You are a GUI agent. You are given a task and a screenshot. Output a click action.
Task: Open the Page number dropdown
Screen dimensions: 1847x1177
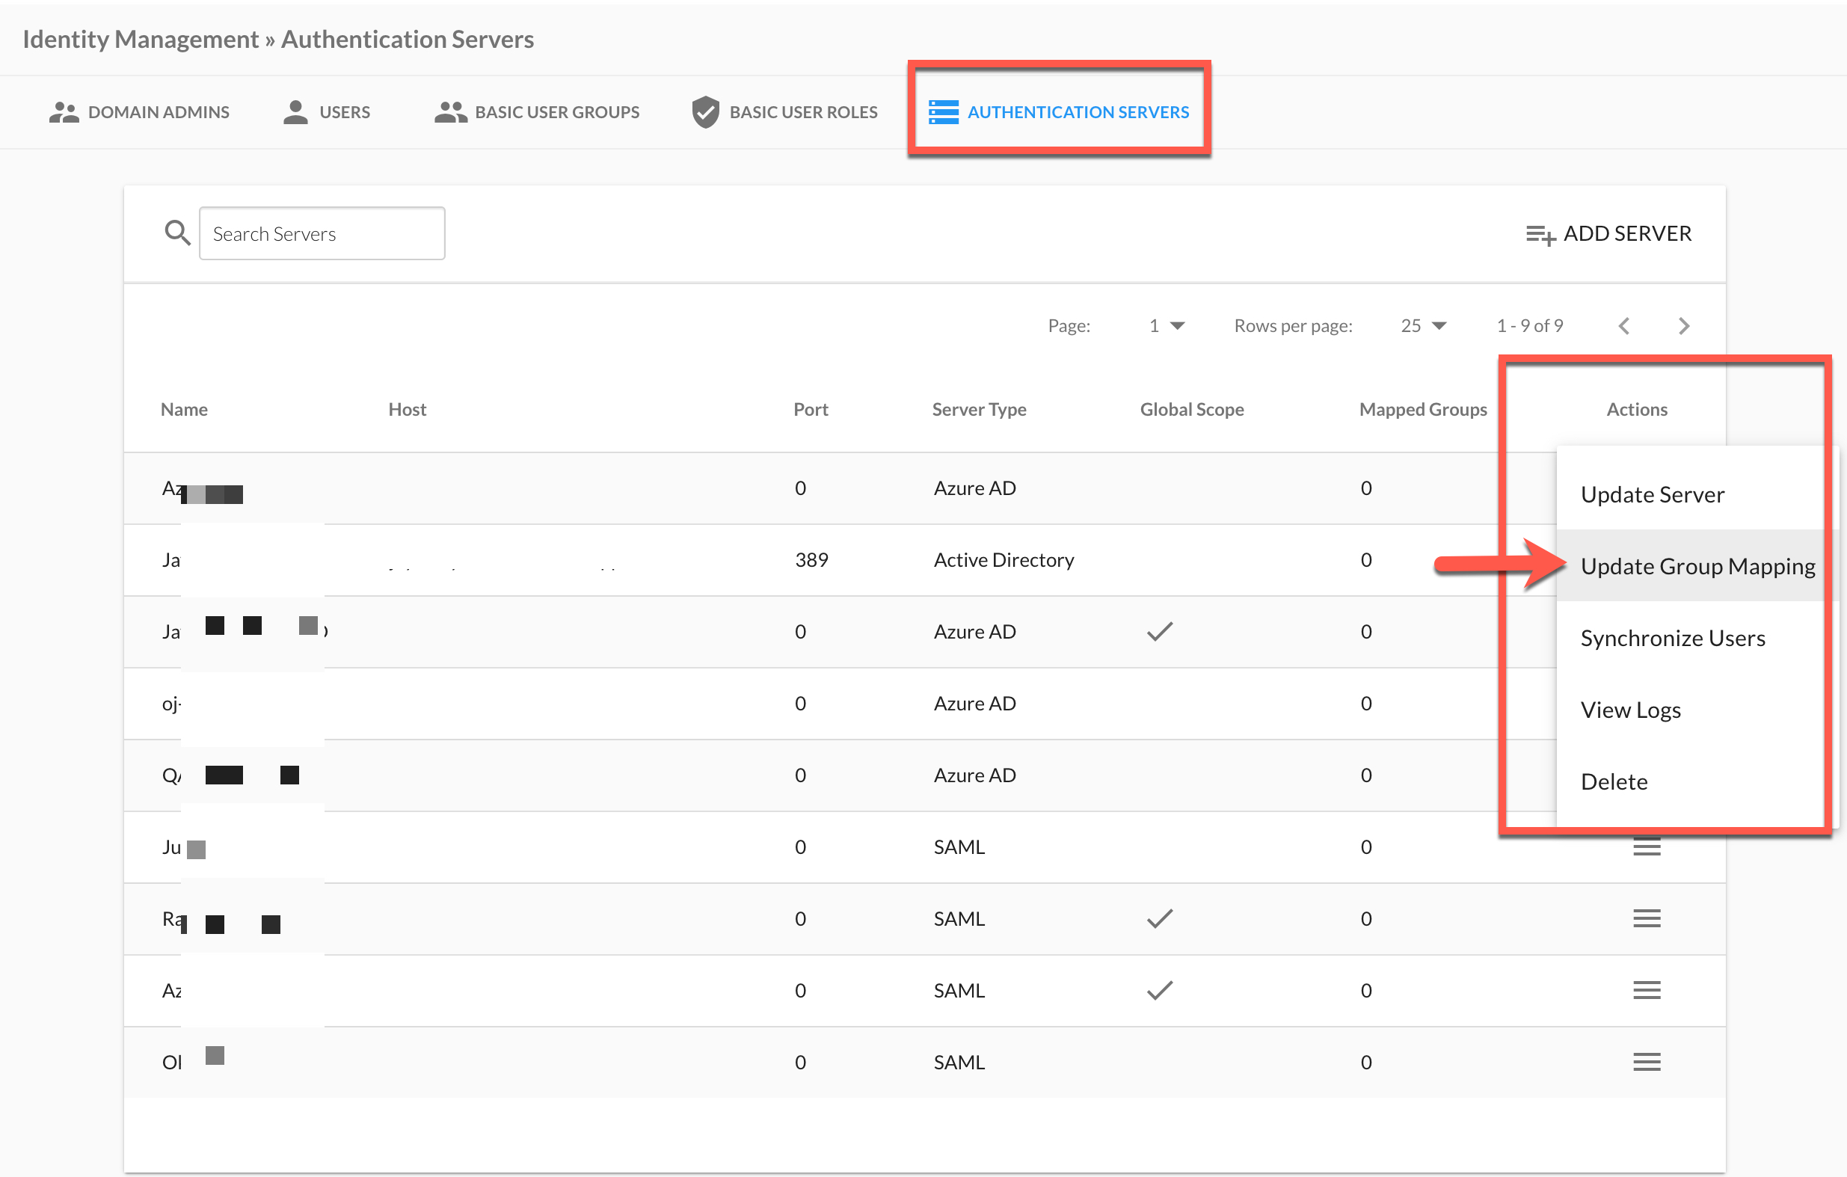pos(1167,326)
